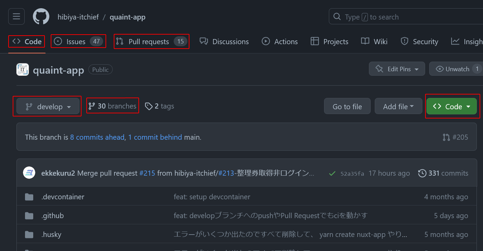Open the #215 pull request link
Image resolution: width=483 pixels, height=251 pixels.
point(147,173)
